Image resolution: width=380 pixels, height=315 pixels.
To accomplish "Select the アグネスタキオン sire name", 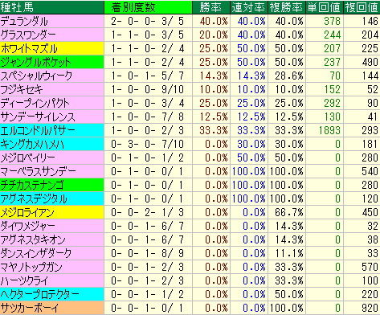I will [x=33, y=239].
